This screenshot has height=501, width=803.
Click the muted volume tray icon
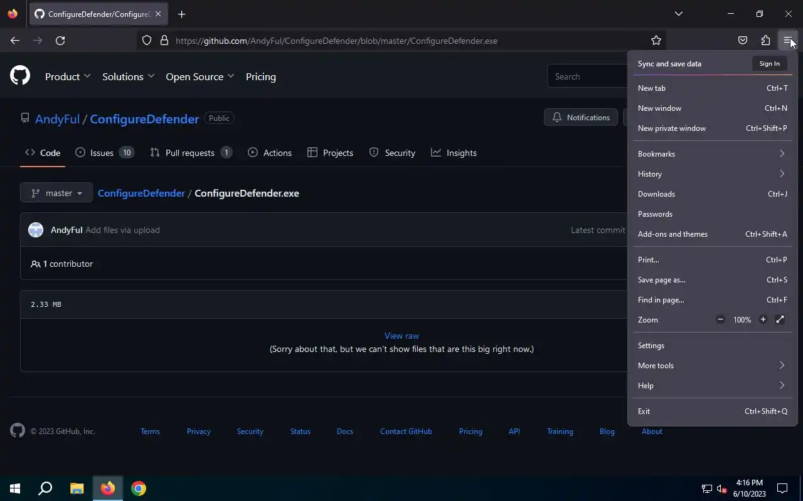tap(722, 489)
